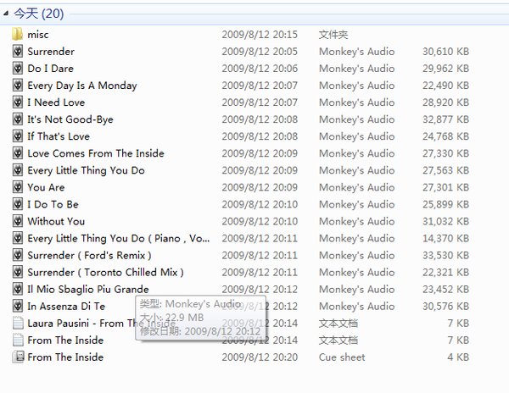Viewport: 509px width, 393px height.
Task: Click the Every Little Thing (Piano) file icon
Action: pos(18,238)
